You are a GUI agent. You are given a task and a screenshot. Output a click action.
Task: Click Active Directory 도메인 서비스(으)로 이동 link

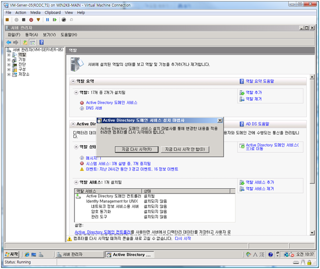click(272, 147)
